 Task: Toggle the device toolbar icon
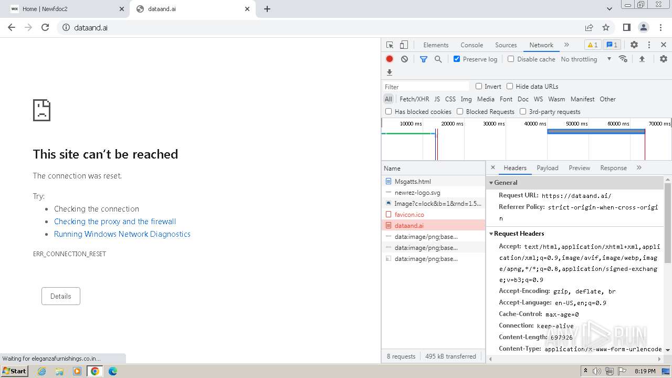404,45
